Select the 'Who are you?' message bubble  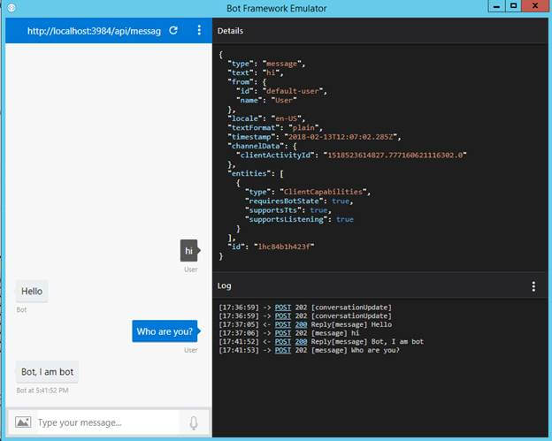(x=165, y=331)
